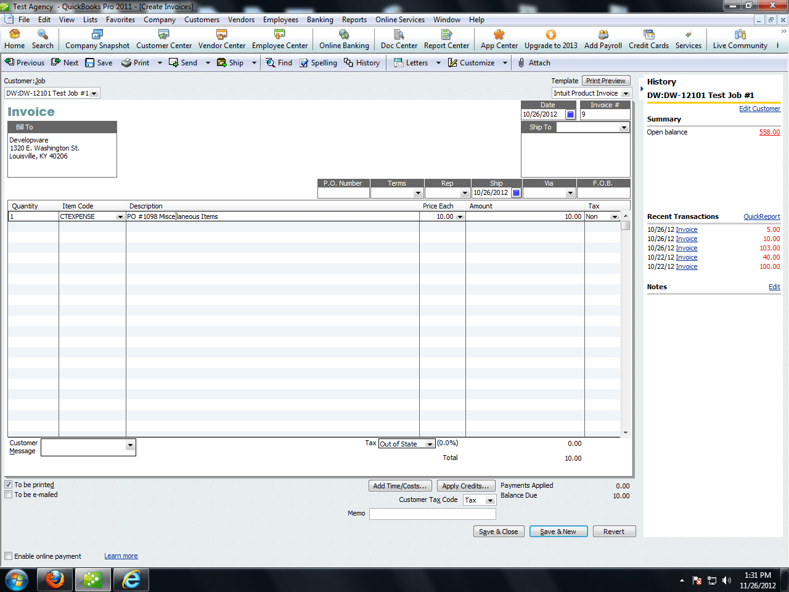789x592 pixels.
Task: Open the Customer Center
Action: click(164, 39)
